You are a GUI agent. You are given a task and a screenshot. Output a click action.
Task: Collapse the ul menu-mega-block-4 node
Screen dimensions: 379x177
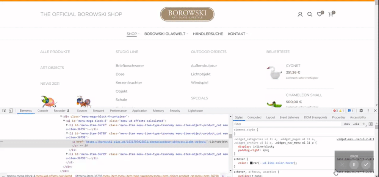tap(64, 121)
